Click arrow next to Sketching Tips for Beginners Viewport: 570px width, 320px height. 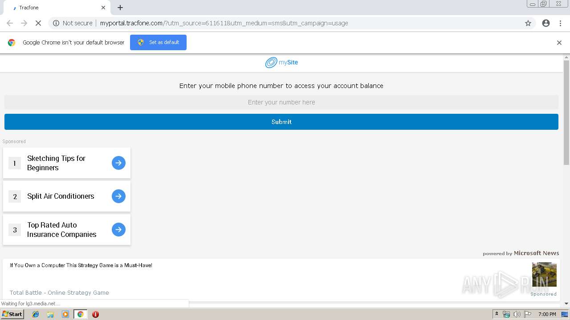tap(118, 163)
